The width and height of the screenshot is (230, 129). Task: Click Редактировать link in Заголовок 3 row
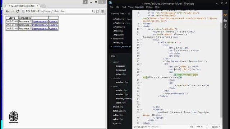(40, 29)
